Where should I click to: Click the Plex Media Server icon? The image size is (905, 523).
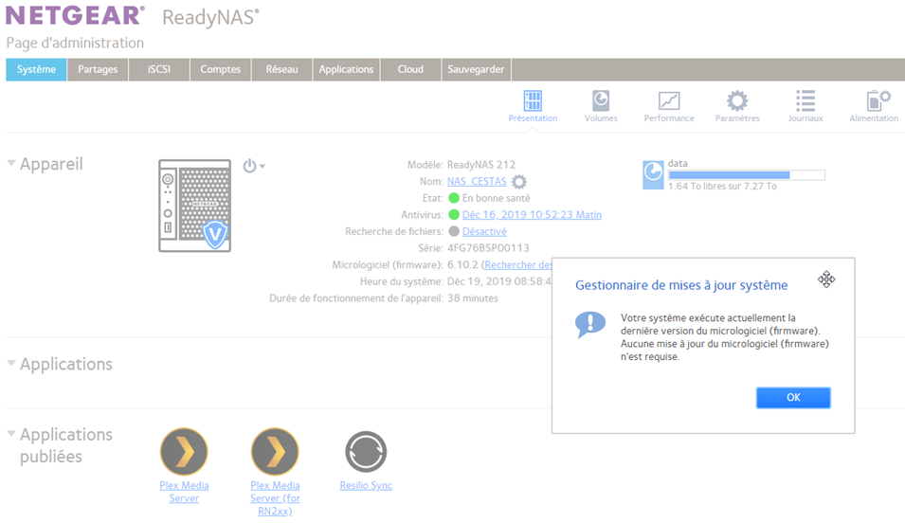[184, 452]
